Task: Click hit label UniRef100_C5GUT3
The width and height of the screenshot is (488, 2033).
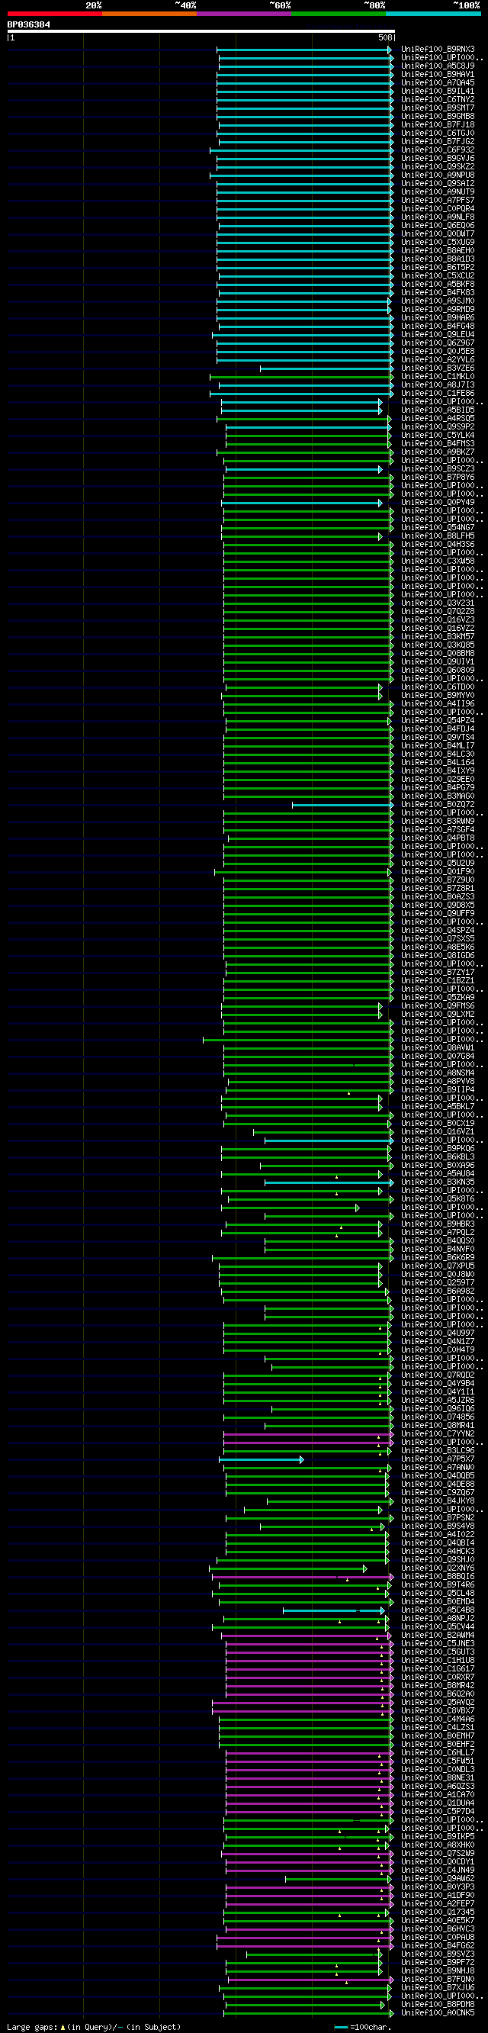Action: pyautogui.click(x=438, y=1652)
